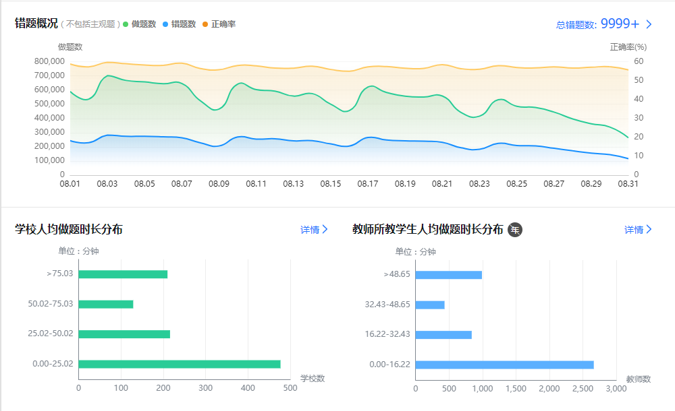This screenshot has height=411, width=675.
Task: Click the 08.17 date on x-axis
Action: 368,183
